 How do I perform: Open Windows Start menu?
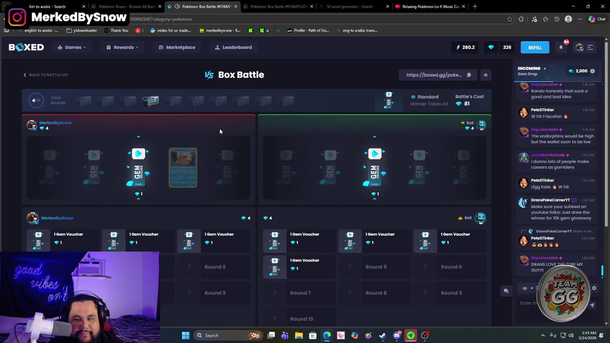pos(185,335)
